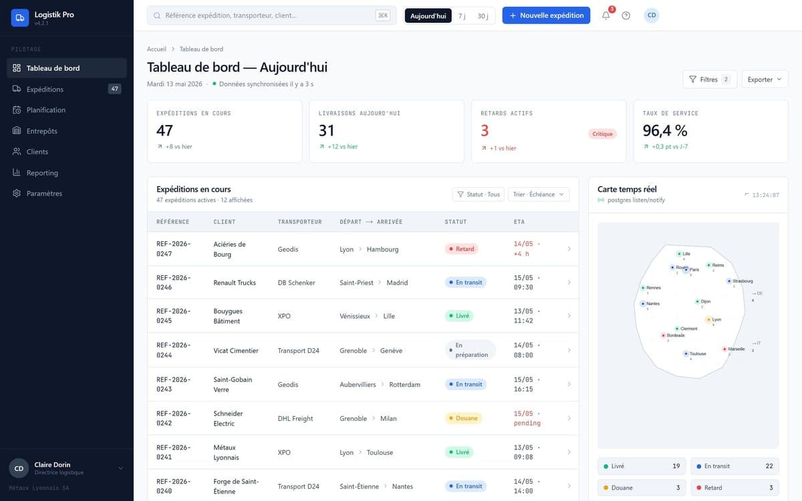Click the Paramètres gear icon
802x501 pixels.
(x=17, y=193)
